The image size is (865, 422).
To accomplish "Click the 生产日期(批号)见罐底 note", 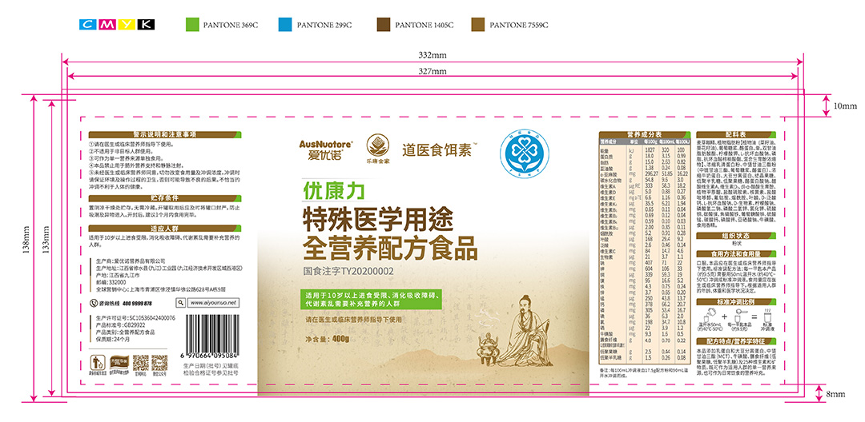I will tap(210, 365).
